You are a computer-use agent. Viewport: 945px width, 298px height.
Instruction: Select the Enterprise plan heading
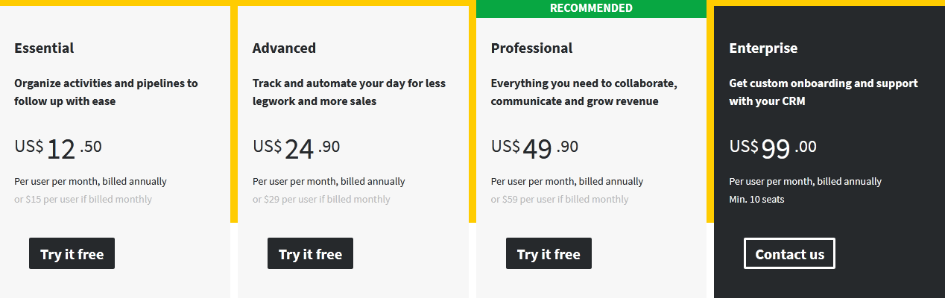pyautogui.click(x=763, y=48)
